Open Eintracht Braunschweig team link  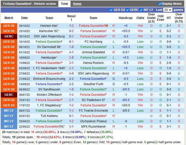[49, 79]
